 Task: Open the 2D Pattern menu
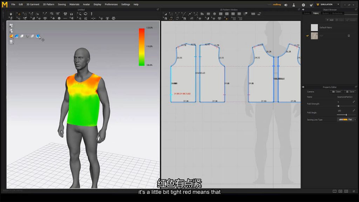[x=48, y=4]
